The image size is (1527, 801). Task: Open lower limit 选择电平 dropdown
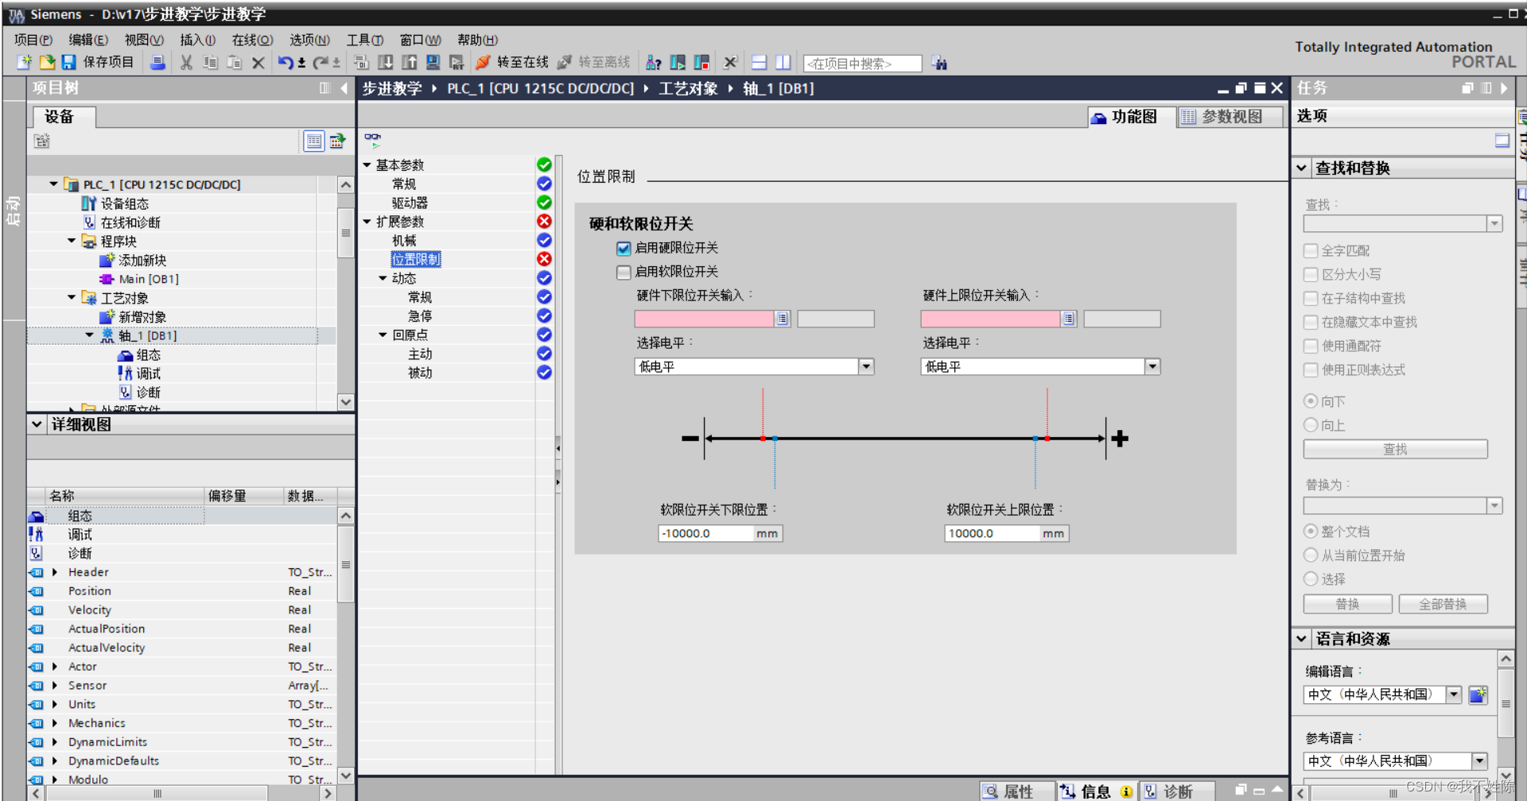click(866, 366)
